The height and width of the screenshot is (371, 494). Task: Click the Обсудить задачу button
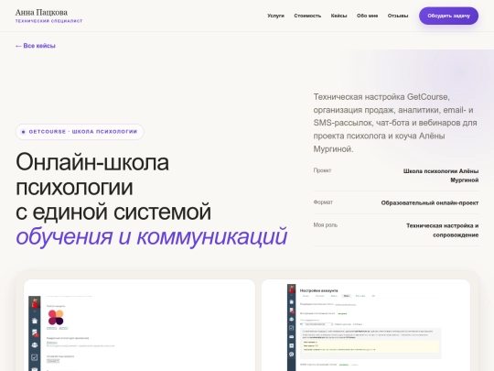point(448,16)
